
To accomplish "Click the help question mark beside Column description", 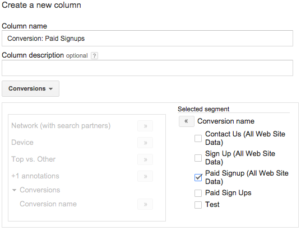I will point(94,56).
